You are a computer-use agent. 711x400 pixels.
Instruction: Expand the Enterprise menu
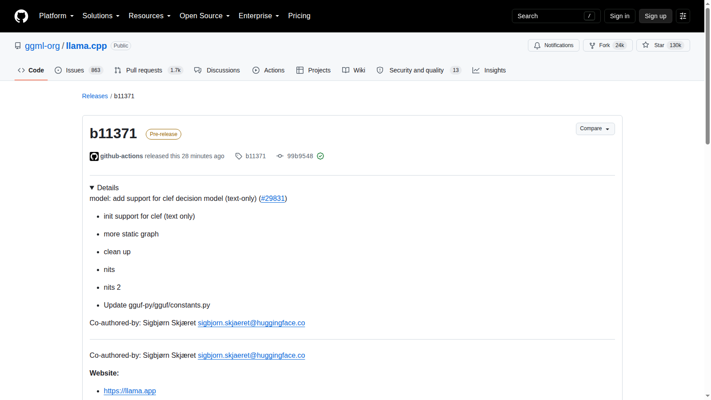259,16
